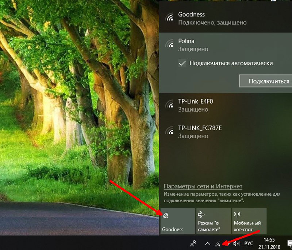Select the TP-Link_E4F0 network
Image resolution: width=292 pixels, height=250 pixels.
click(x=225, y=105)
